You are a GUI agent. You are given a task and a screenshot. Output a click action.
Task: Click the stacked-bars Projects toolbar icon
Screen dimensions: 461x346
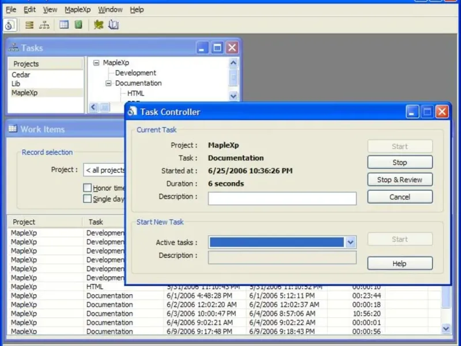29,25
